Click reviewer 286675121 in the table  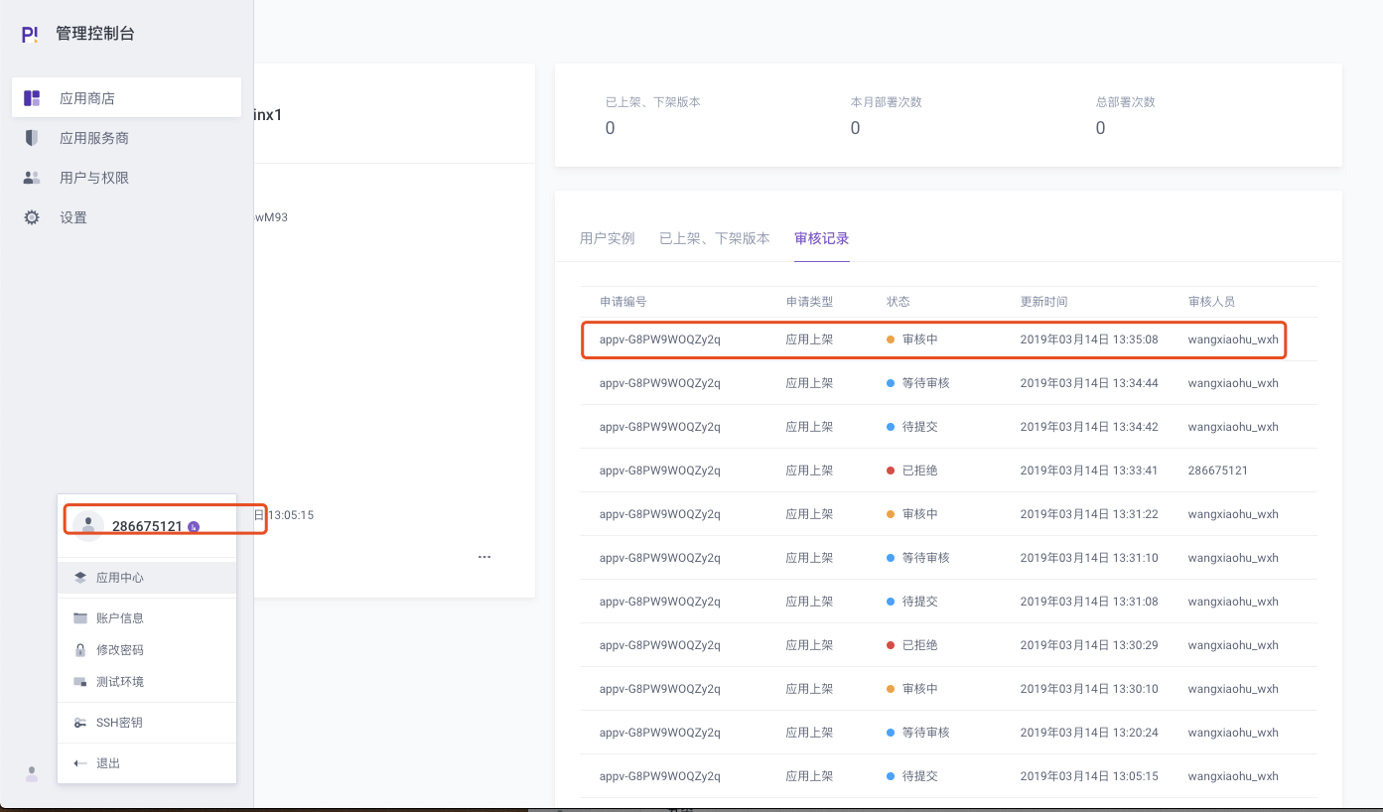(1217, 471)
